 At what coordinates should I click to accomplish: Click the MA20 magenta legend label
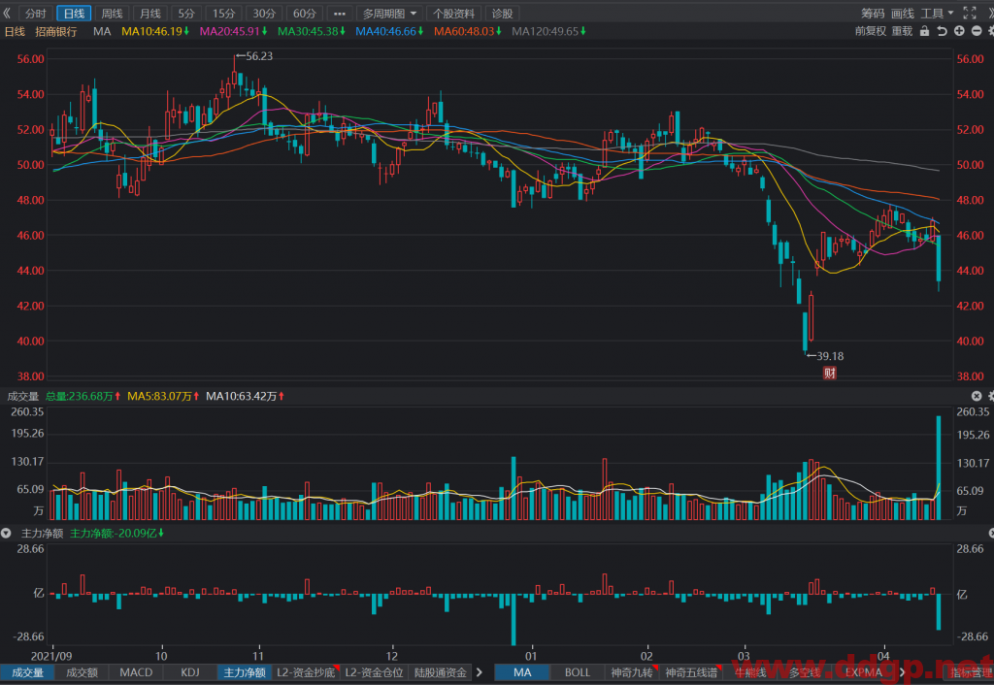pos(233,31)
